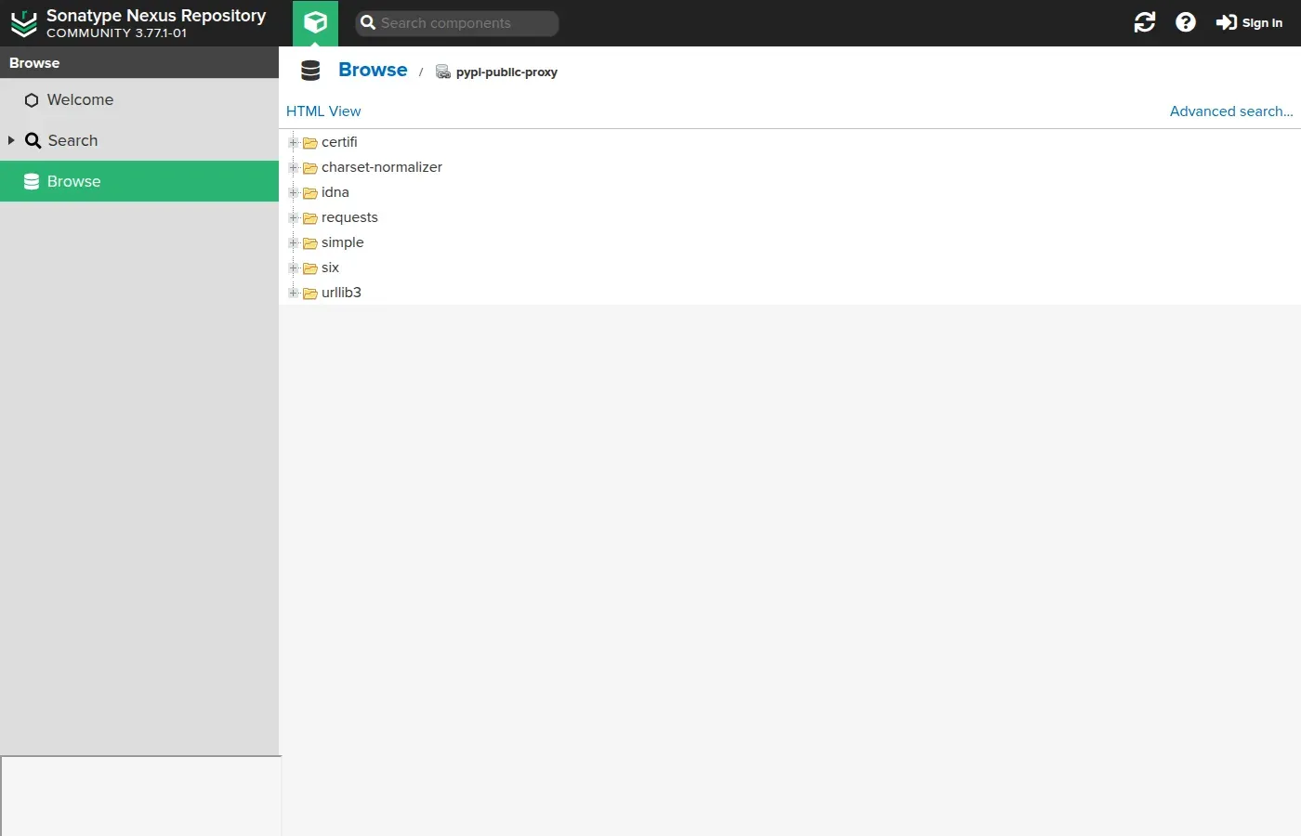The height and width of the screenshot is (836, 1301).
Task: Select the idna tree row text
Action: coord(335,192)
